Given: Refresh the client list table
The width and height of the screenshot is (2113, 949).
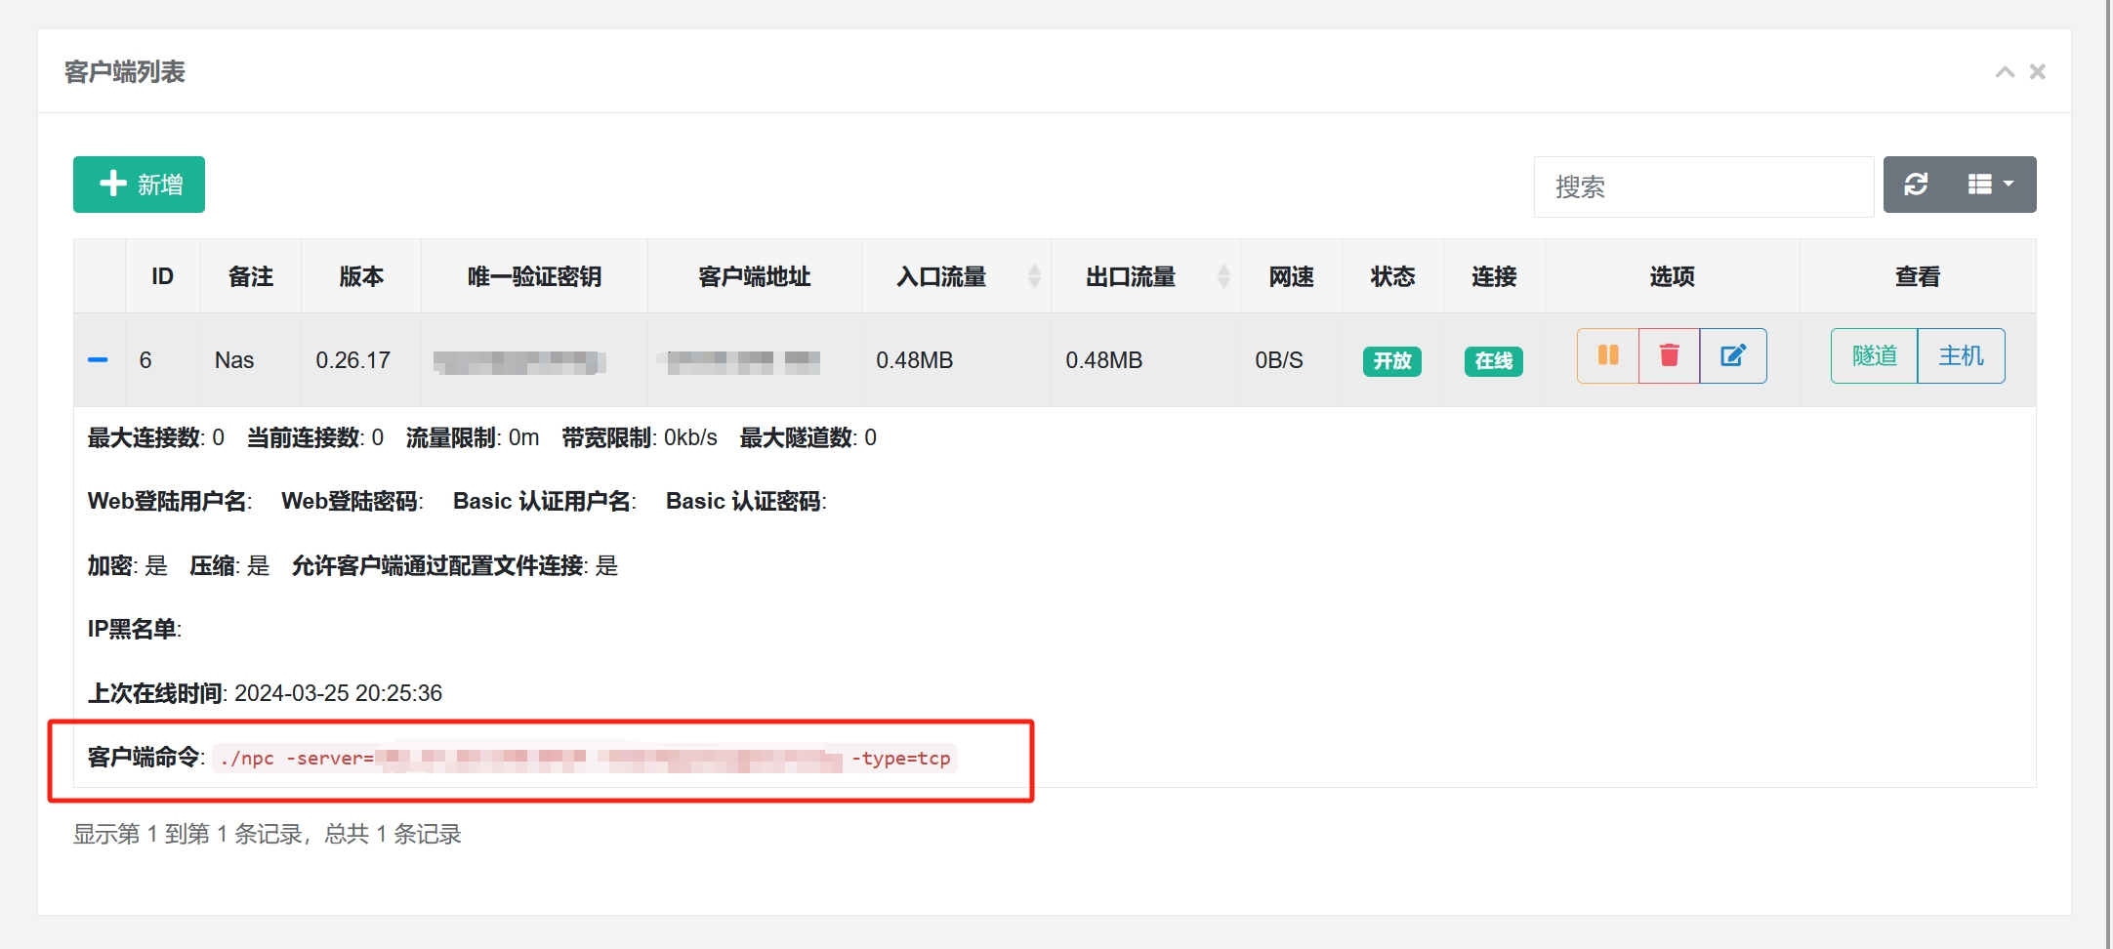Looking at the screenshot, I should point(1916,185).
